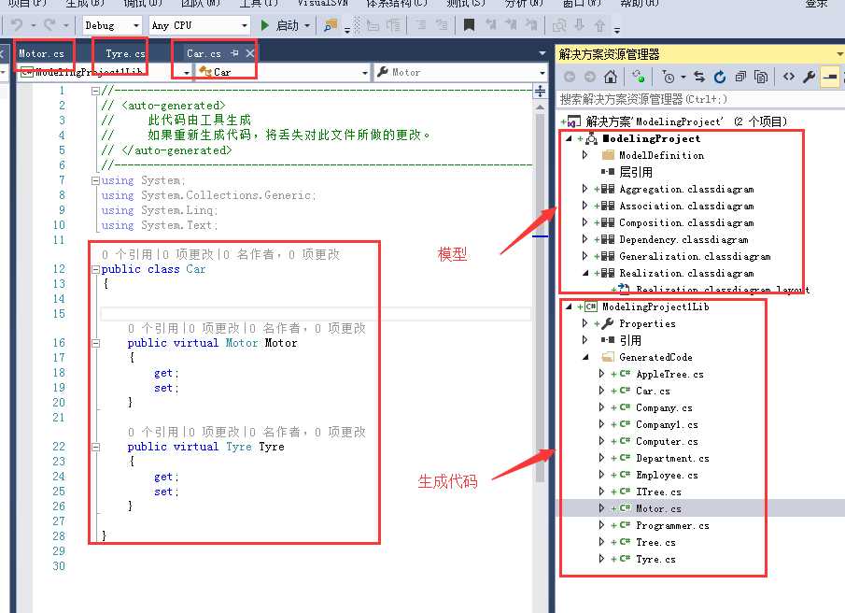
Task: Toggle a bookmark with the bookmark icon
Action: 470,25
